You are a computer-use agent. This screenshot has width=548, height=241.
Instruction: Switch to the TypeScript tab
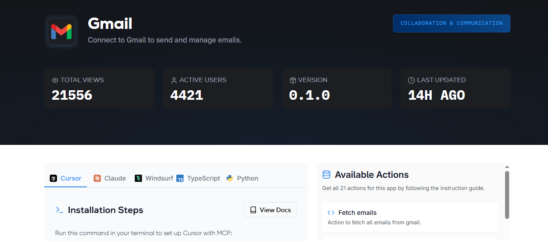198,178
